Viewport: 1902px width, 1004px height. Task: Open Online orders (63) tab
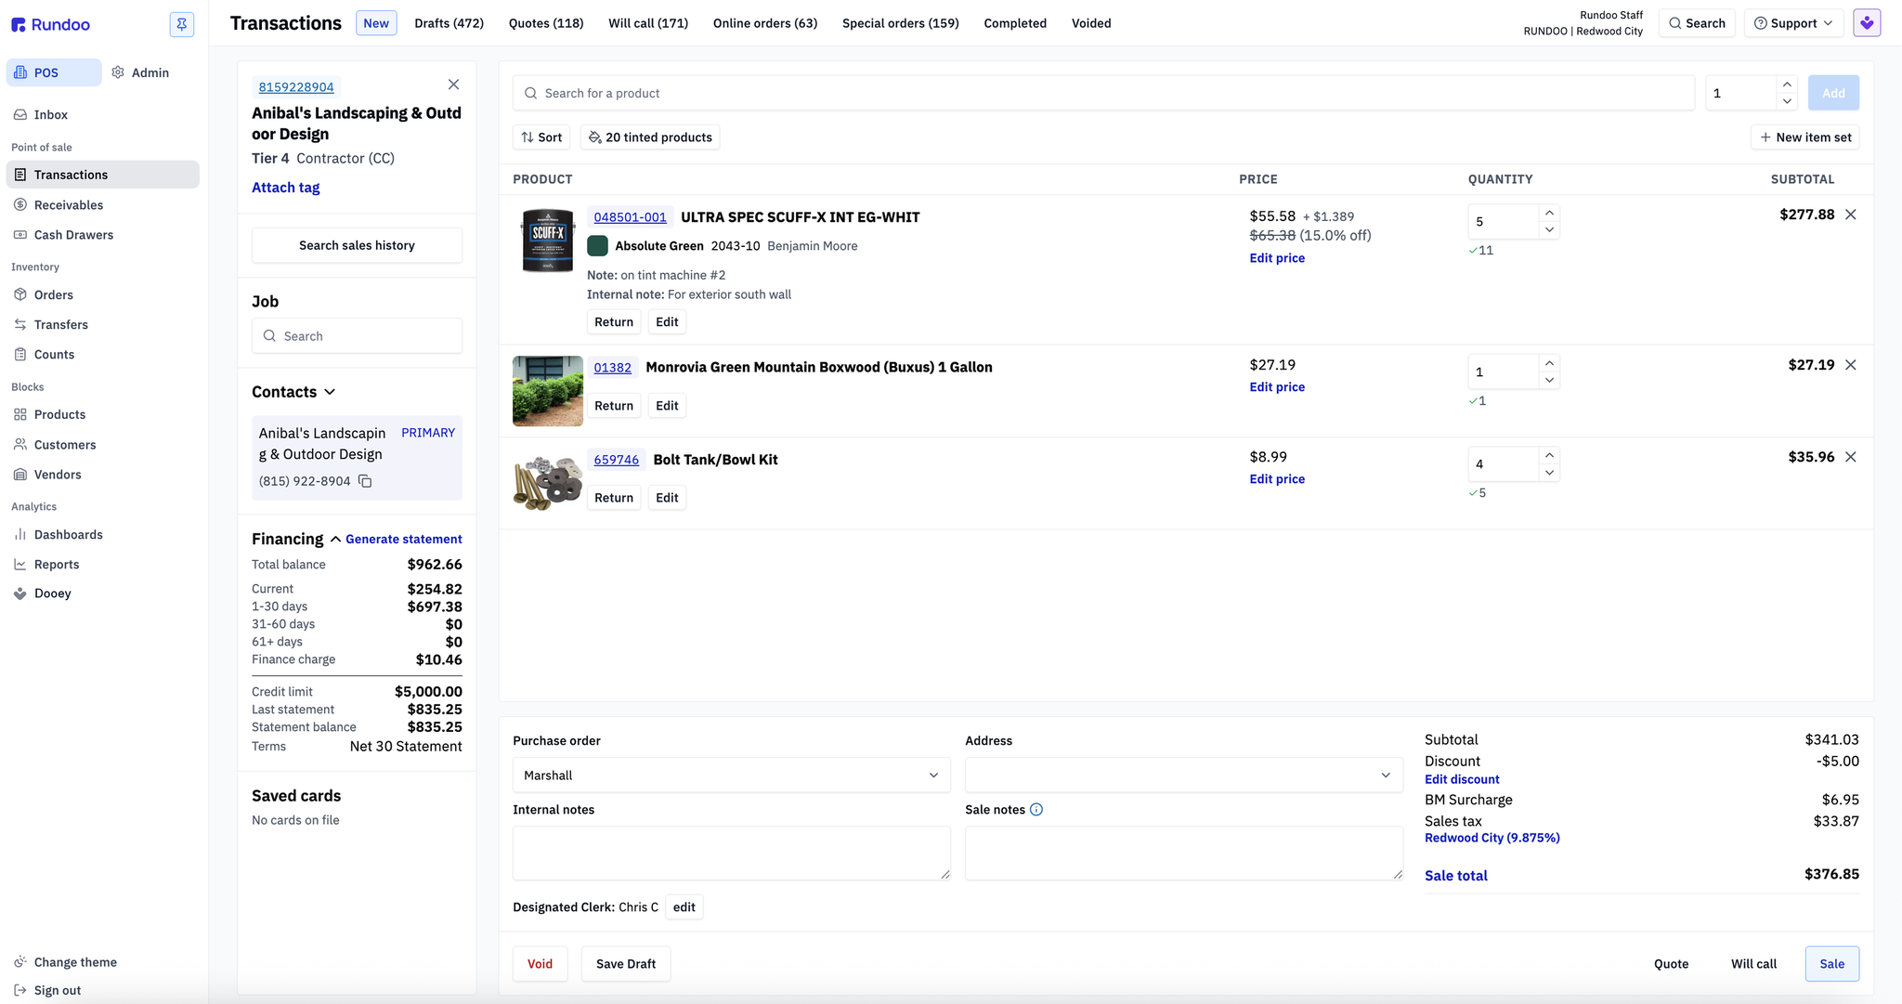point(765,23)
